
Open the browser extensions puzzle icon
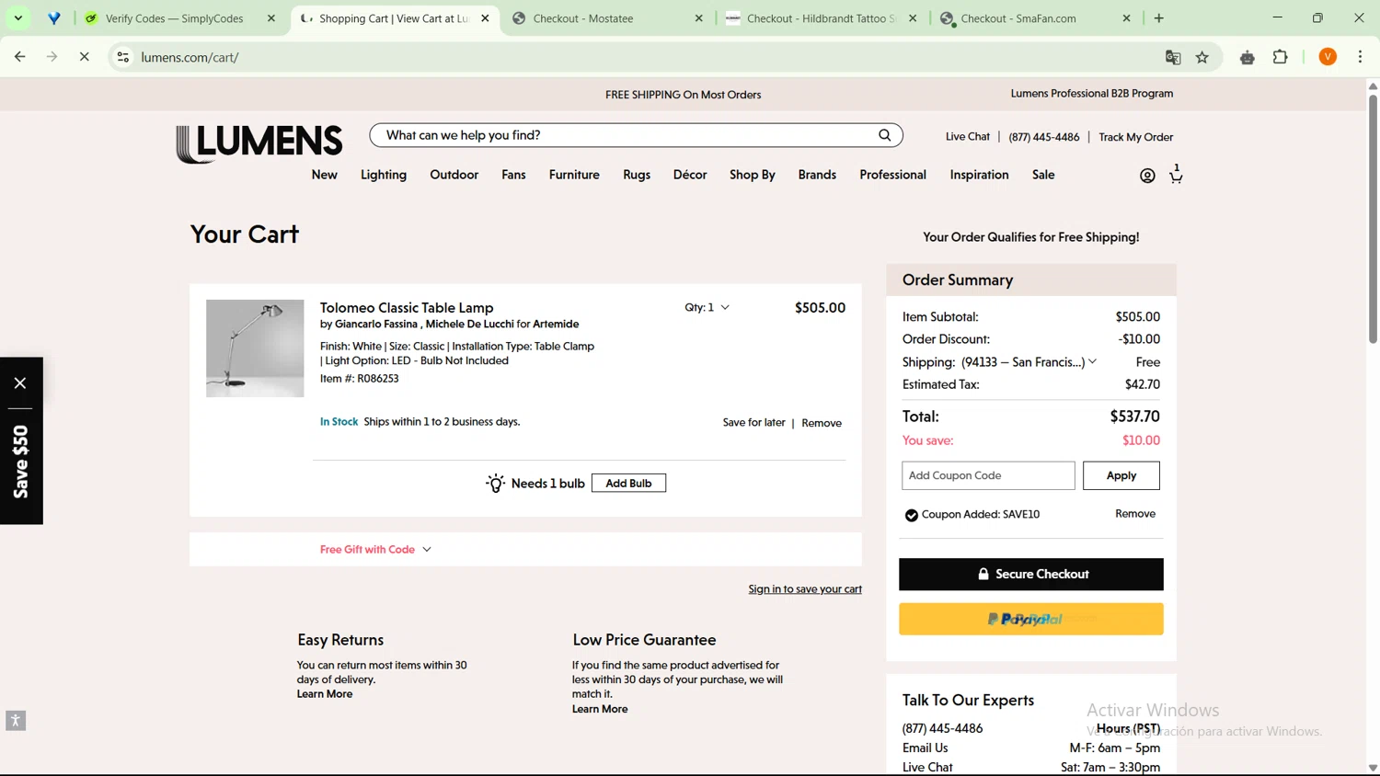tap(1280, 57)
